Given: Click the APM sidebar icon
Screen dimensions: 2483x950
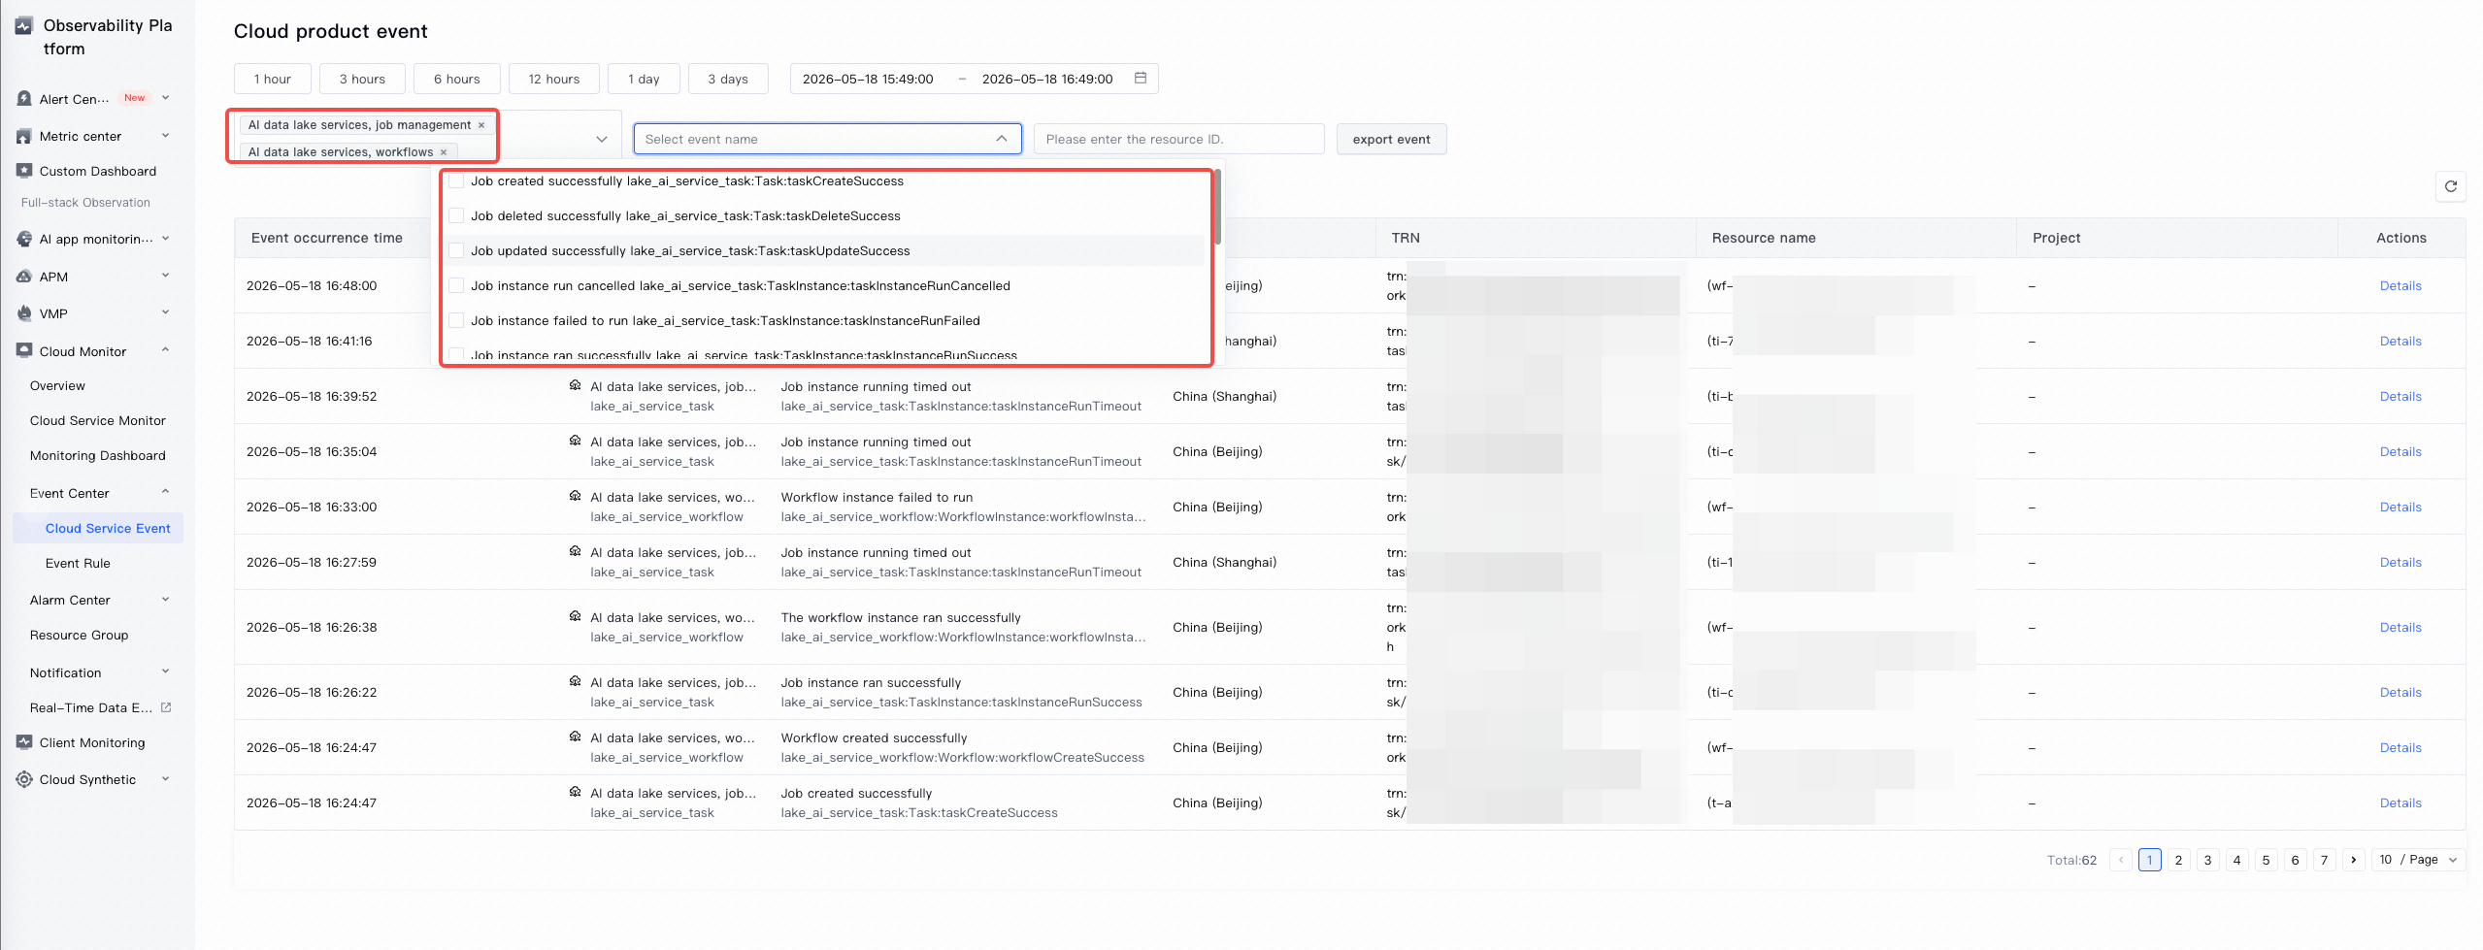Looking at the screenshot, I should click(24, 277).
